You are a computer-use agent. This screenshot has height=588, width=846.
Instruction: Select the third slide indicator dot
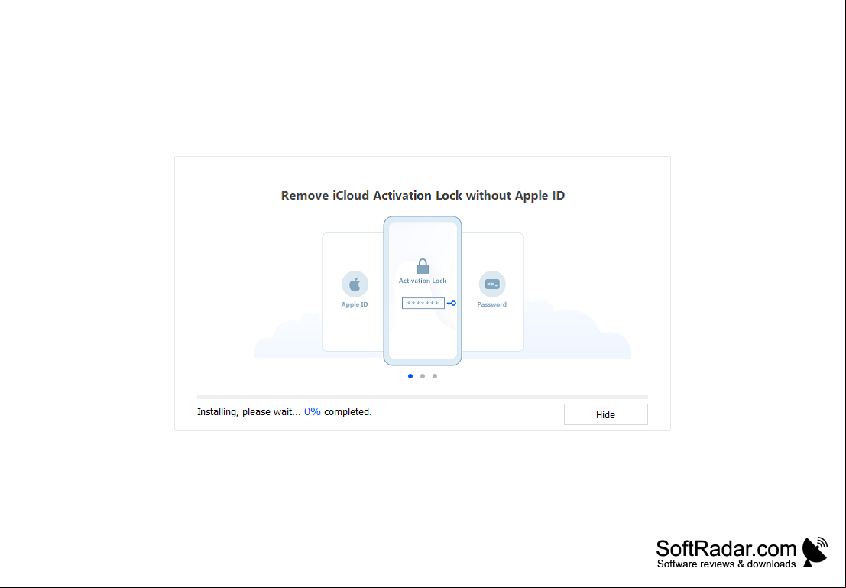click(x=435, y=376)
